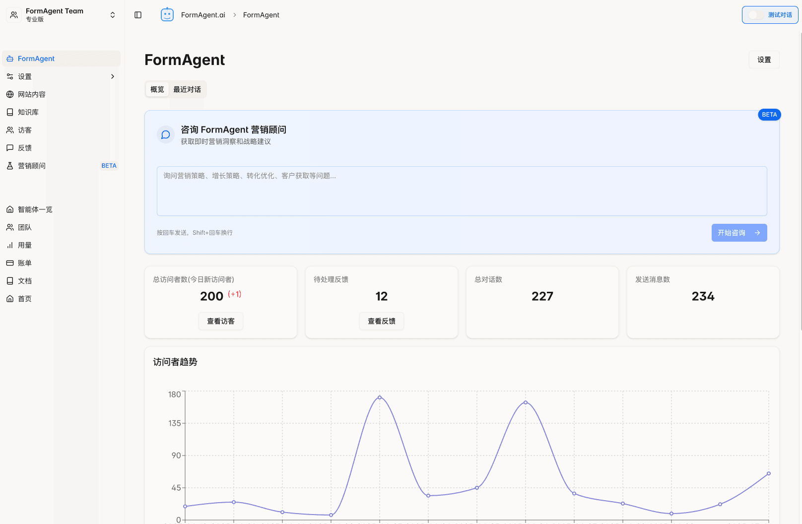Click the second peak point on visitor chart
The image size is (802, 524).
point(526,402)
